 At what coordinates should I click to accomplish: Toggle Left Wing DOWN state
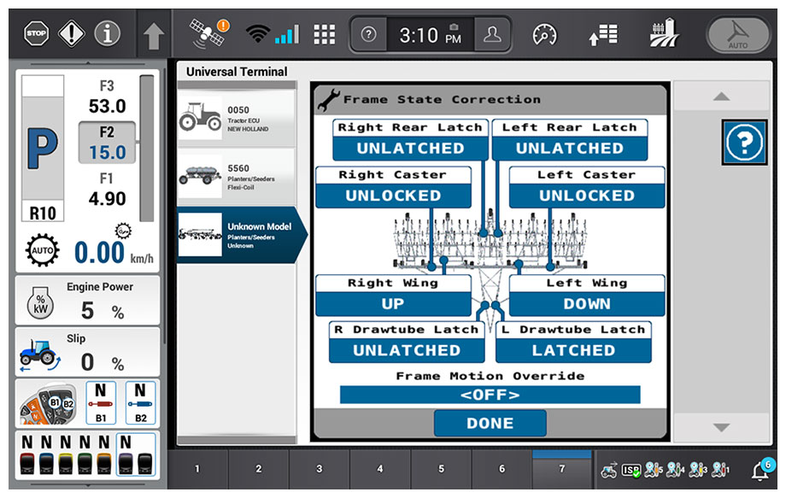point(586,303)
